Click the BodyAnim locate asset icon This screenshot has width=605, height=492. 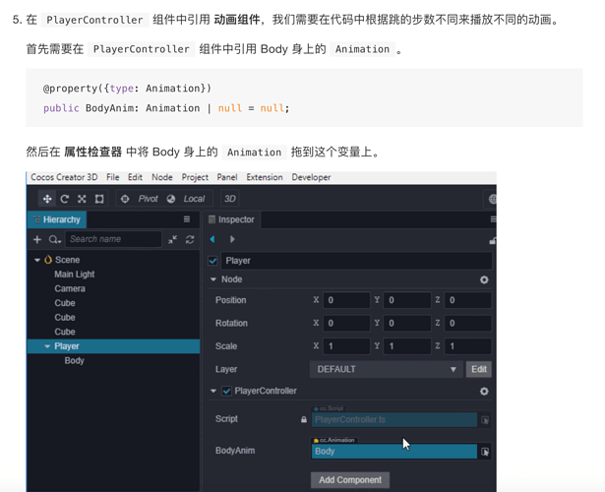[x=485, y=452]
